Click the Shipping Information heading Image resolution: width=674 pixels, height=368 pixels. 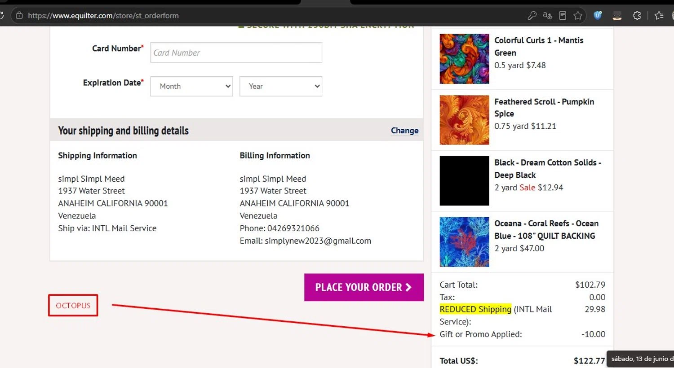[x=98, y=156]
